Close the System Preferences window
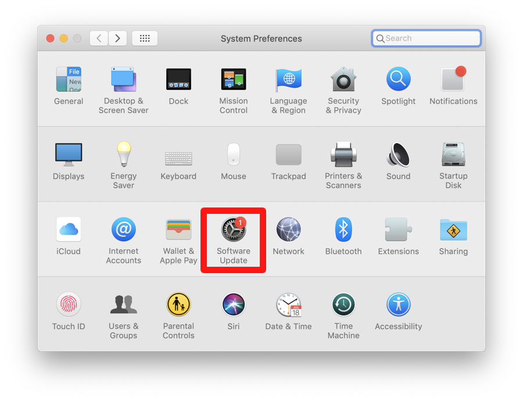Image resolution: width=523 pixels, height=401 pixels. (x=51, y=38)
